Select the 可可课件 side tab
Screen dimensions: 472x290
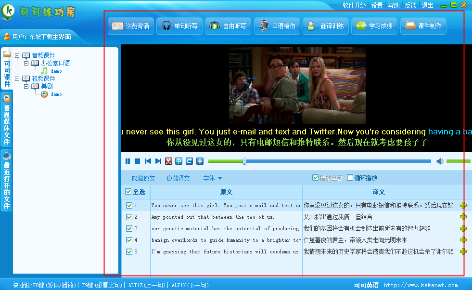pos(7,69)
